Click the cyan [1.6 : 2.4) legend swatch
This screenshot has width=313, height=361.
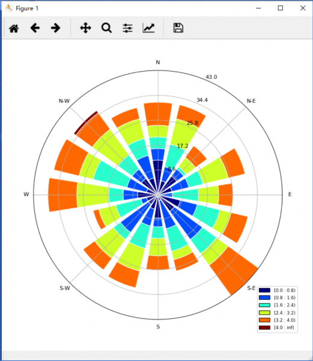coord(264,305)
